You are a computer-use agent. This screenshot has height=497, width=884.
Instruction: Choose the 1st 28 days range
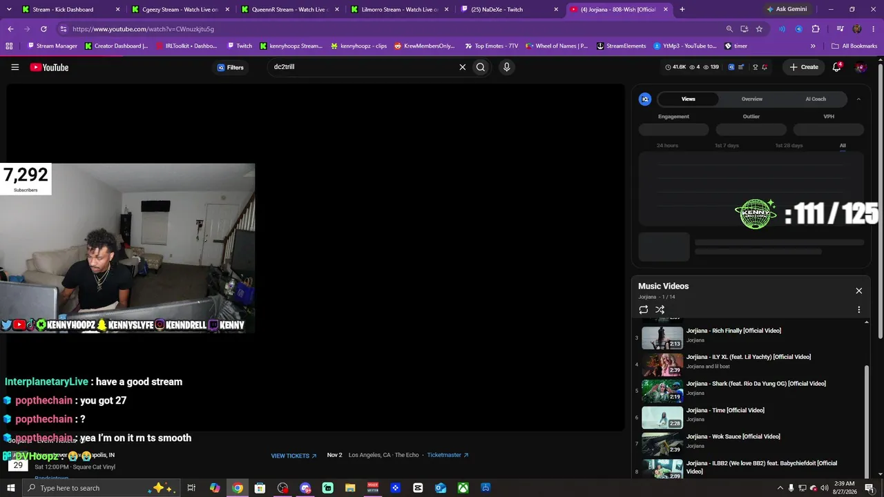coord(789,146)
